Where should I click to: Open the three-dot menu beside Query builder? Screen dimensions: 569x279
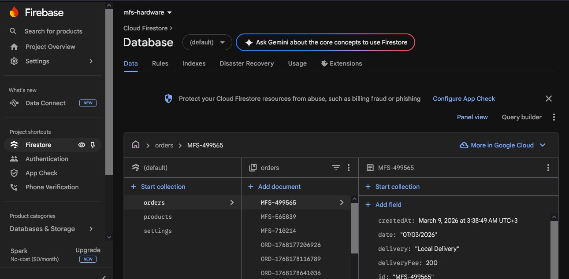click(x=554, y=117)
